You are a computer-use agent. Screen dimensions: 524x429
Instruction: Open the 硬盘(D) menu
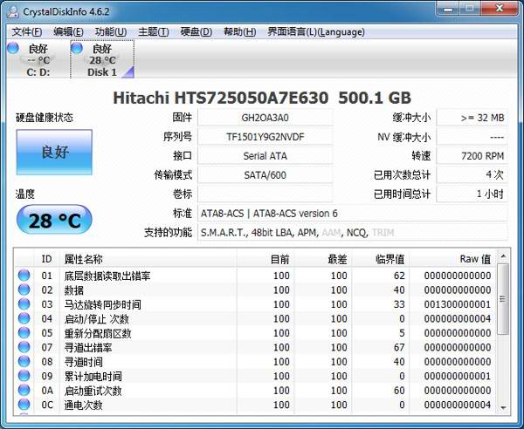point(196,32)
